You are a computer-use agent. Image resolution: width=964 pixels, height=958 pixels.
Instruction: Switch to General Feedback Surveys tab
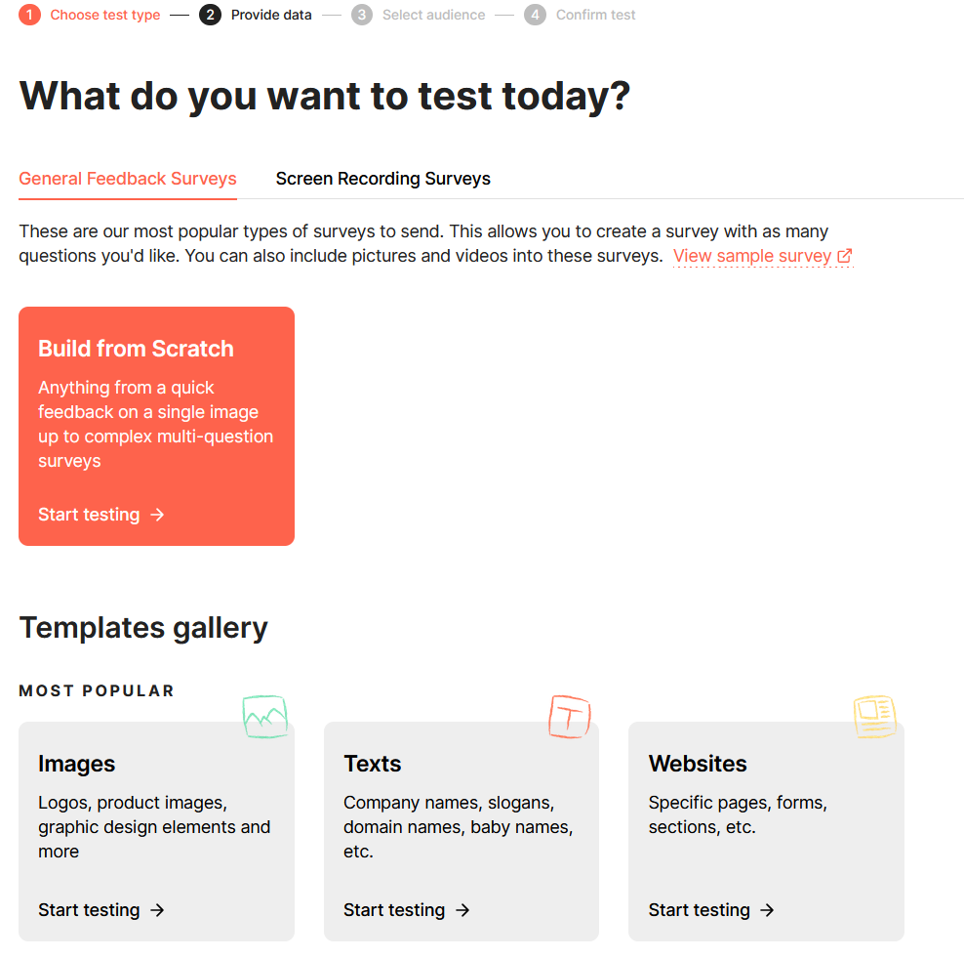coord(128,179)
